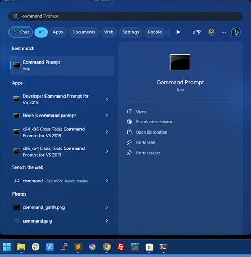
Task: Show more filter tabs with the arrow
Action: click(178, 32)
